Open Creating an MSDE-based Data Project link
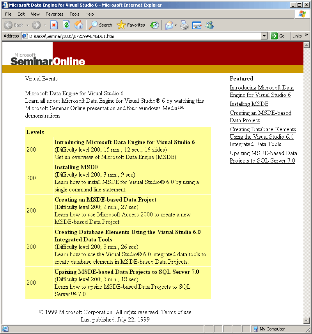Image resolution: width=312 pixels, height=334 pixels. tap(260, 116)
